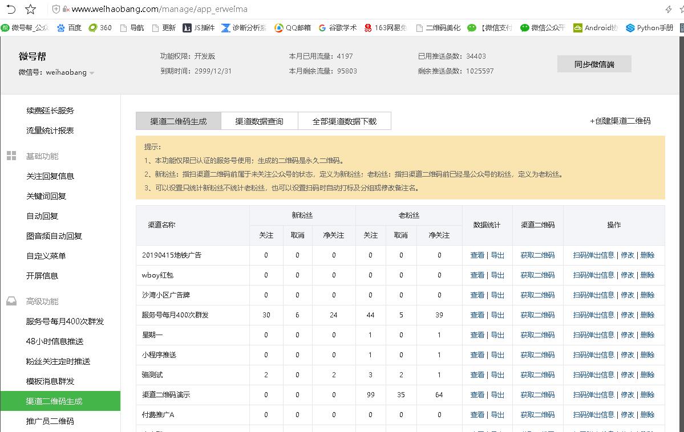Viewport: 684px width, 432px height.
Task: Click 导出 for wboy红包 row
Action: 497,275
